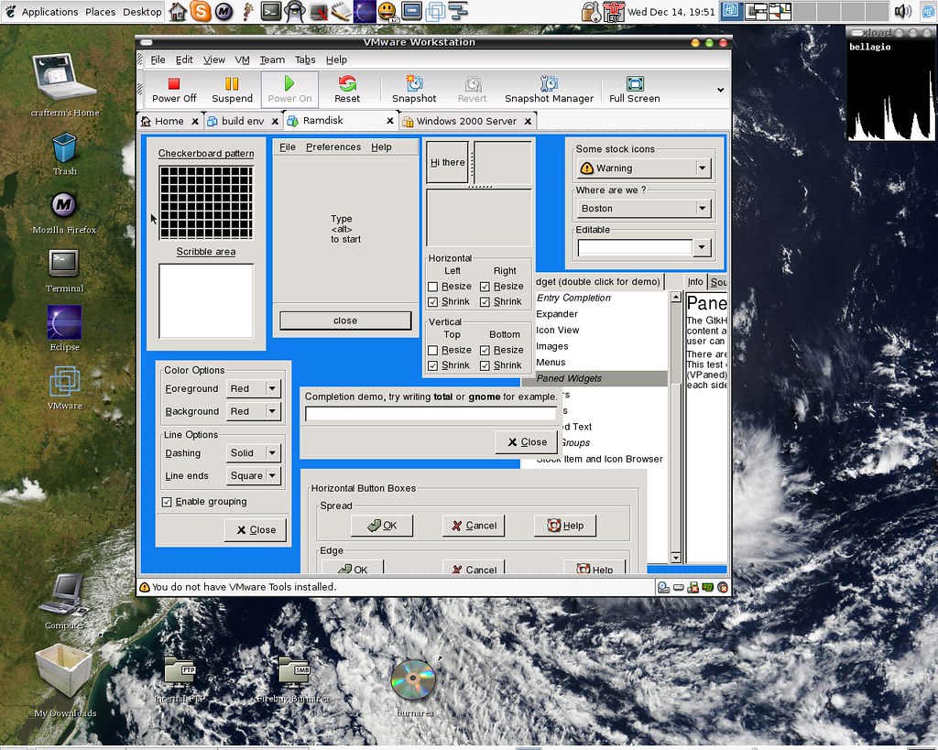Screen dimensions: 938x750
Task: Uncheck Vertical Bottom Shrink checkbox
Action: [x=485, y=365]
